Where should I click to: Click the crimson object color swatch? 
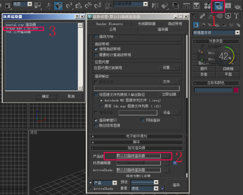pos(236,90)
